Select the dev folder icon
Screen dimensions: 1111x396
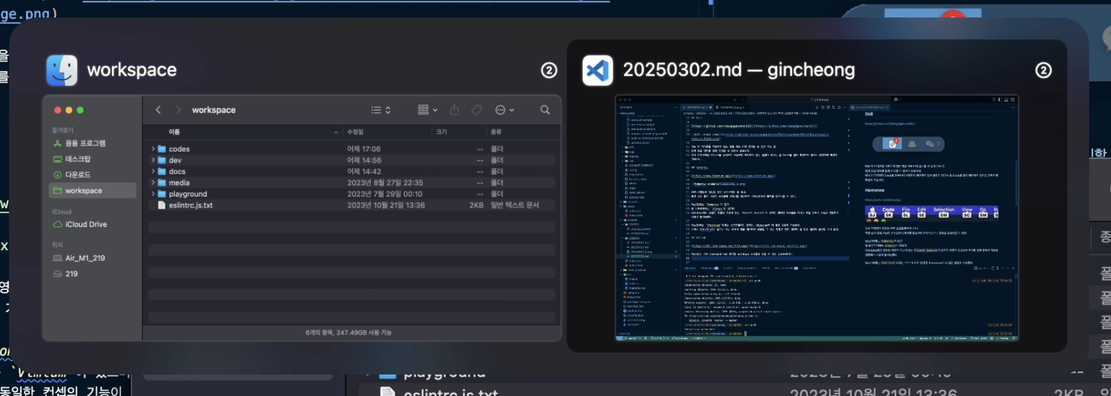(x=162, y=160)
